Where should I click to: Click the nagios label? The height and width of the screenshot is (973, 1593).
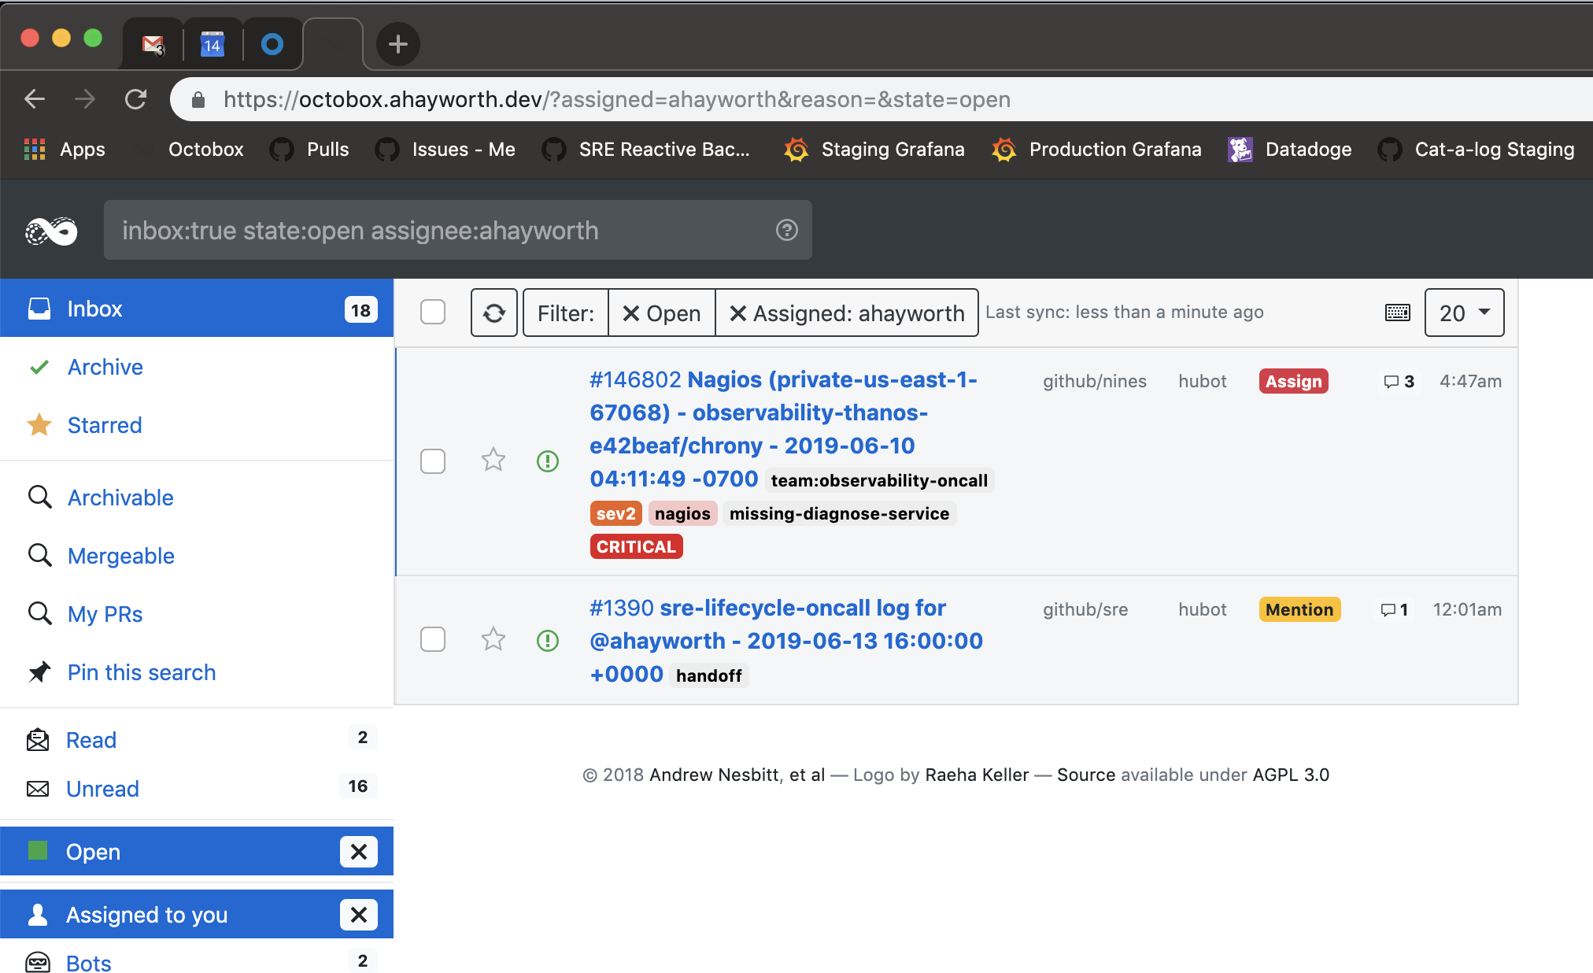click(x=682, y=513)
